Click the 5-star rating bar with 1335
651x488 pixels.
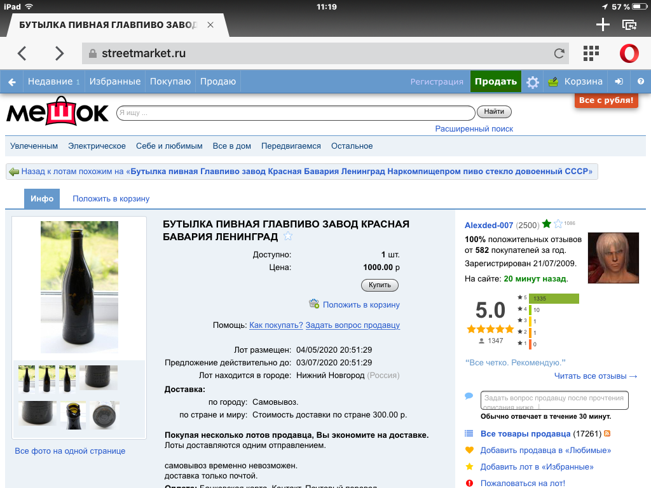pos(552,299)
